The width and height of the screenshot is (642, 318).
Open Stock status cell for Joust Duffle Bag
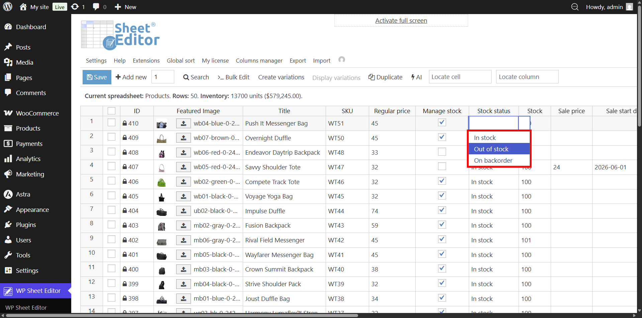point(494,299)
